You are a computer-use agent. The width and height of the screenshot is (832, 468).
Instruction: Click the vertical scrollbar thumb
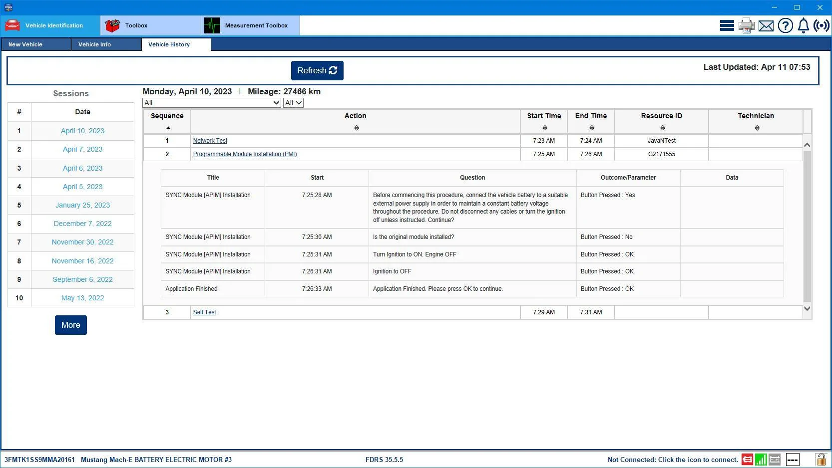[807, 226]
